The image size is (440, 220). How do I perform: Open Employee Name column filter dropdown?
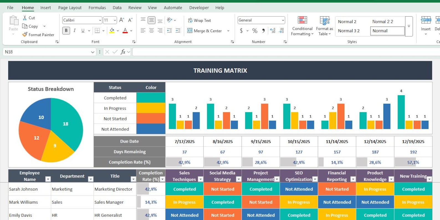[48, 179]
